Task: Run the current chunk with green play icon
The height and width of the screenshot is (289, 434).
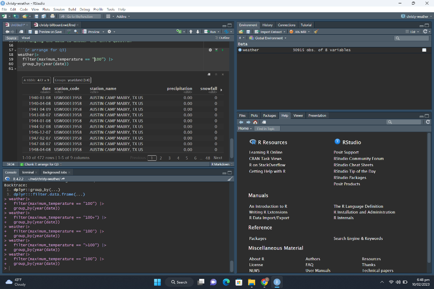Action: (223, 50)
